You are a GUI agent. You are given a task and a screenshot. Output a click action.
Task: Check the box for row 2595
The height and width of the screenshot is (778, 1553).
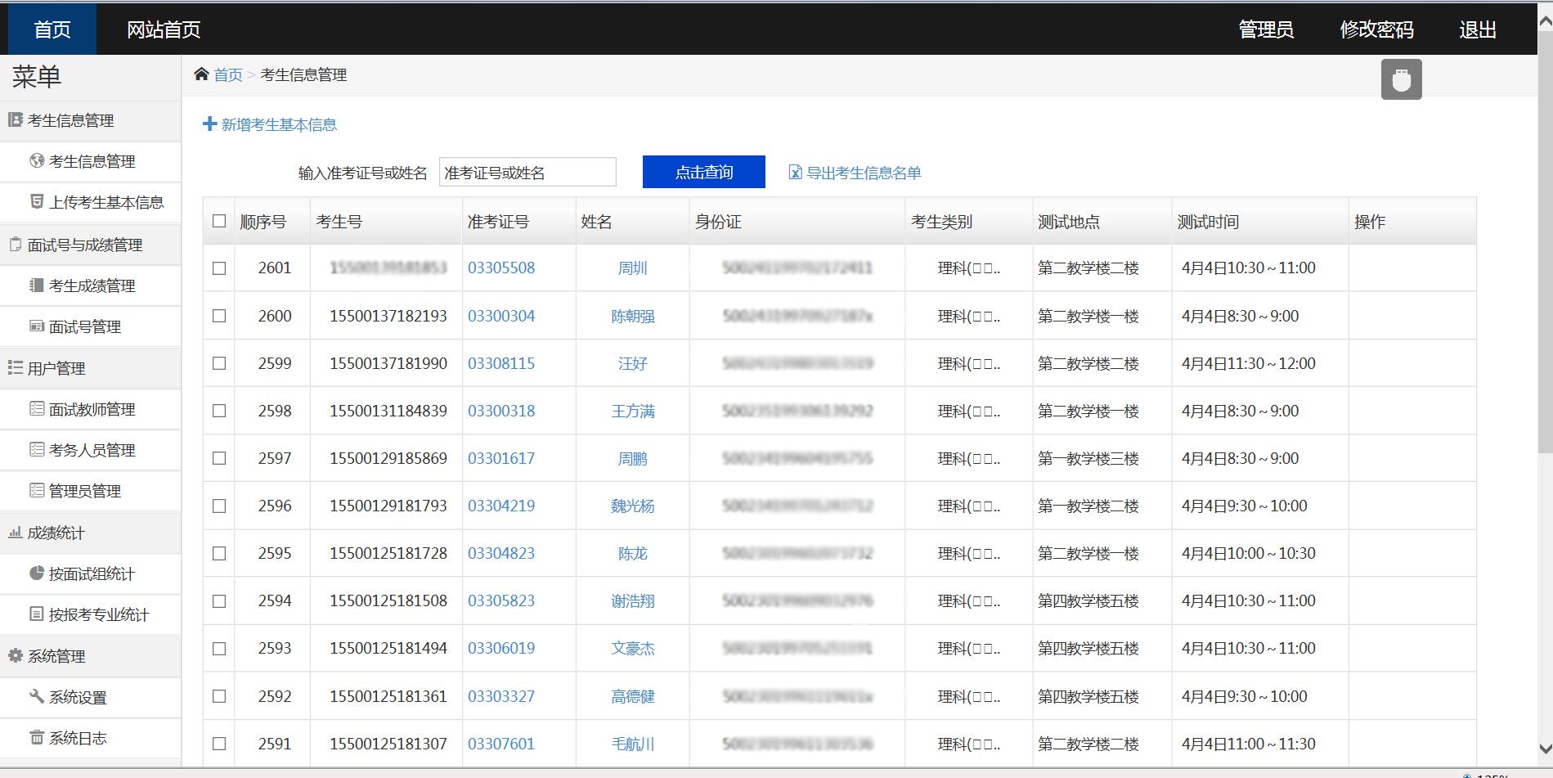coord(219,553)
